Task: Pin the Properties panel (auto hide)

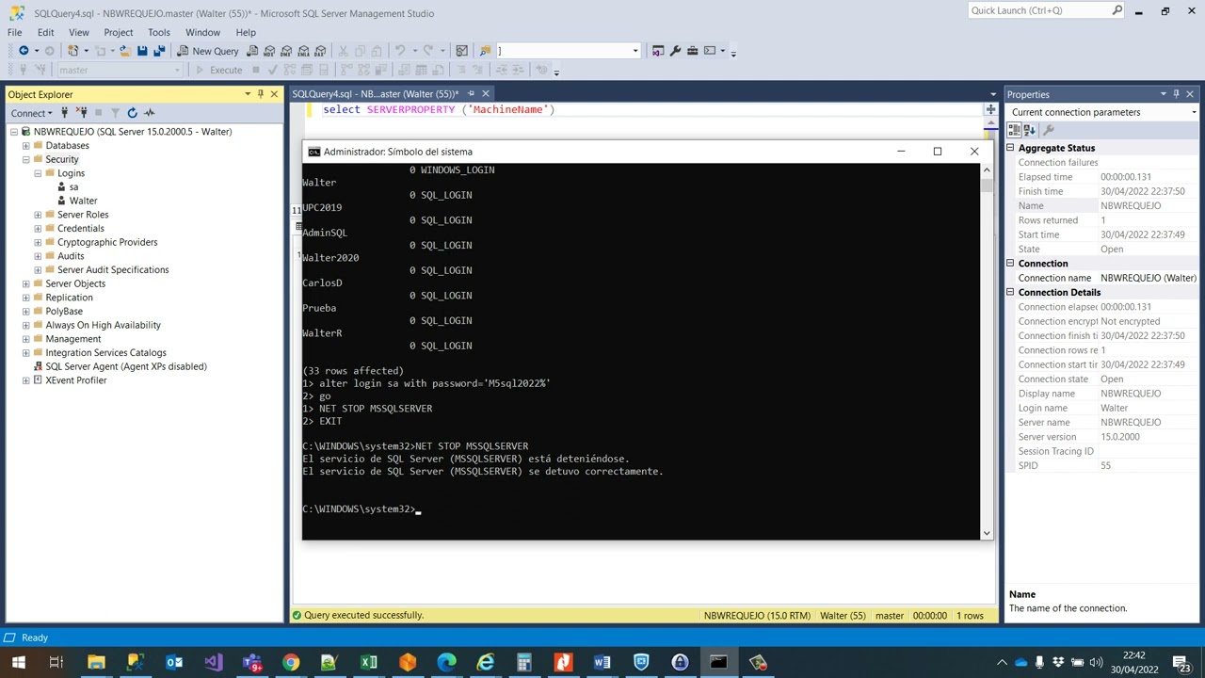Action: click(1176, 94)
